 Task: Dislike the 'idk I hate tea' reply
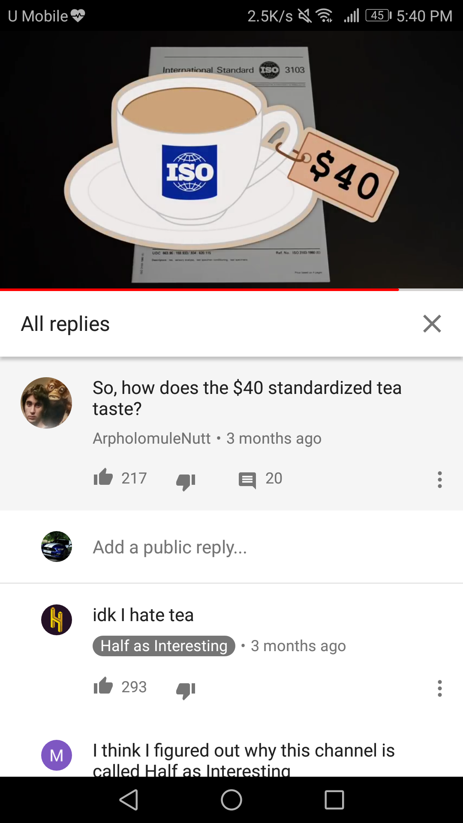tap(186, 690)
